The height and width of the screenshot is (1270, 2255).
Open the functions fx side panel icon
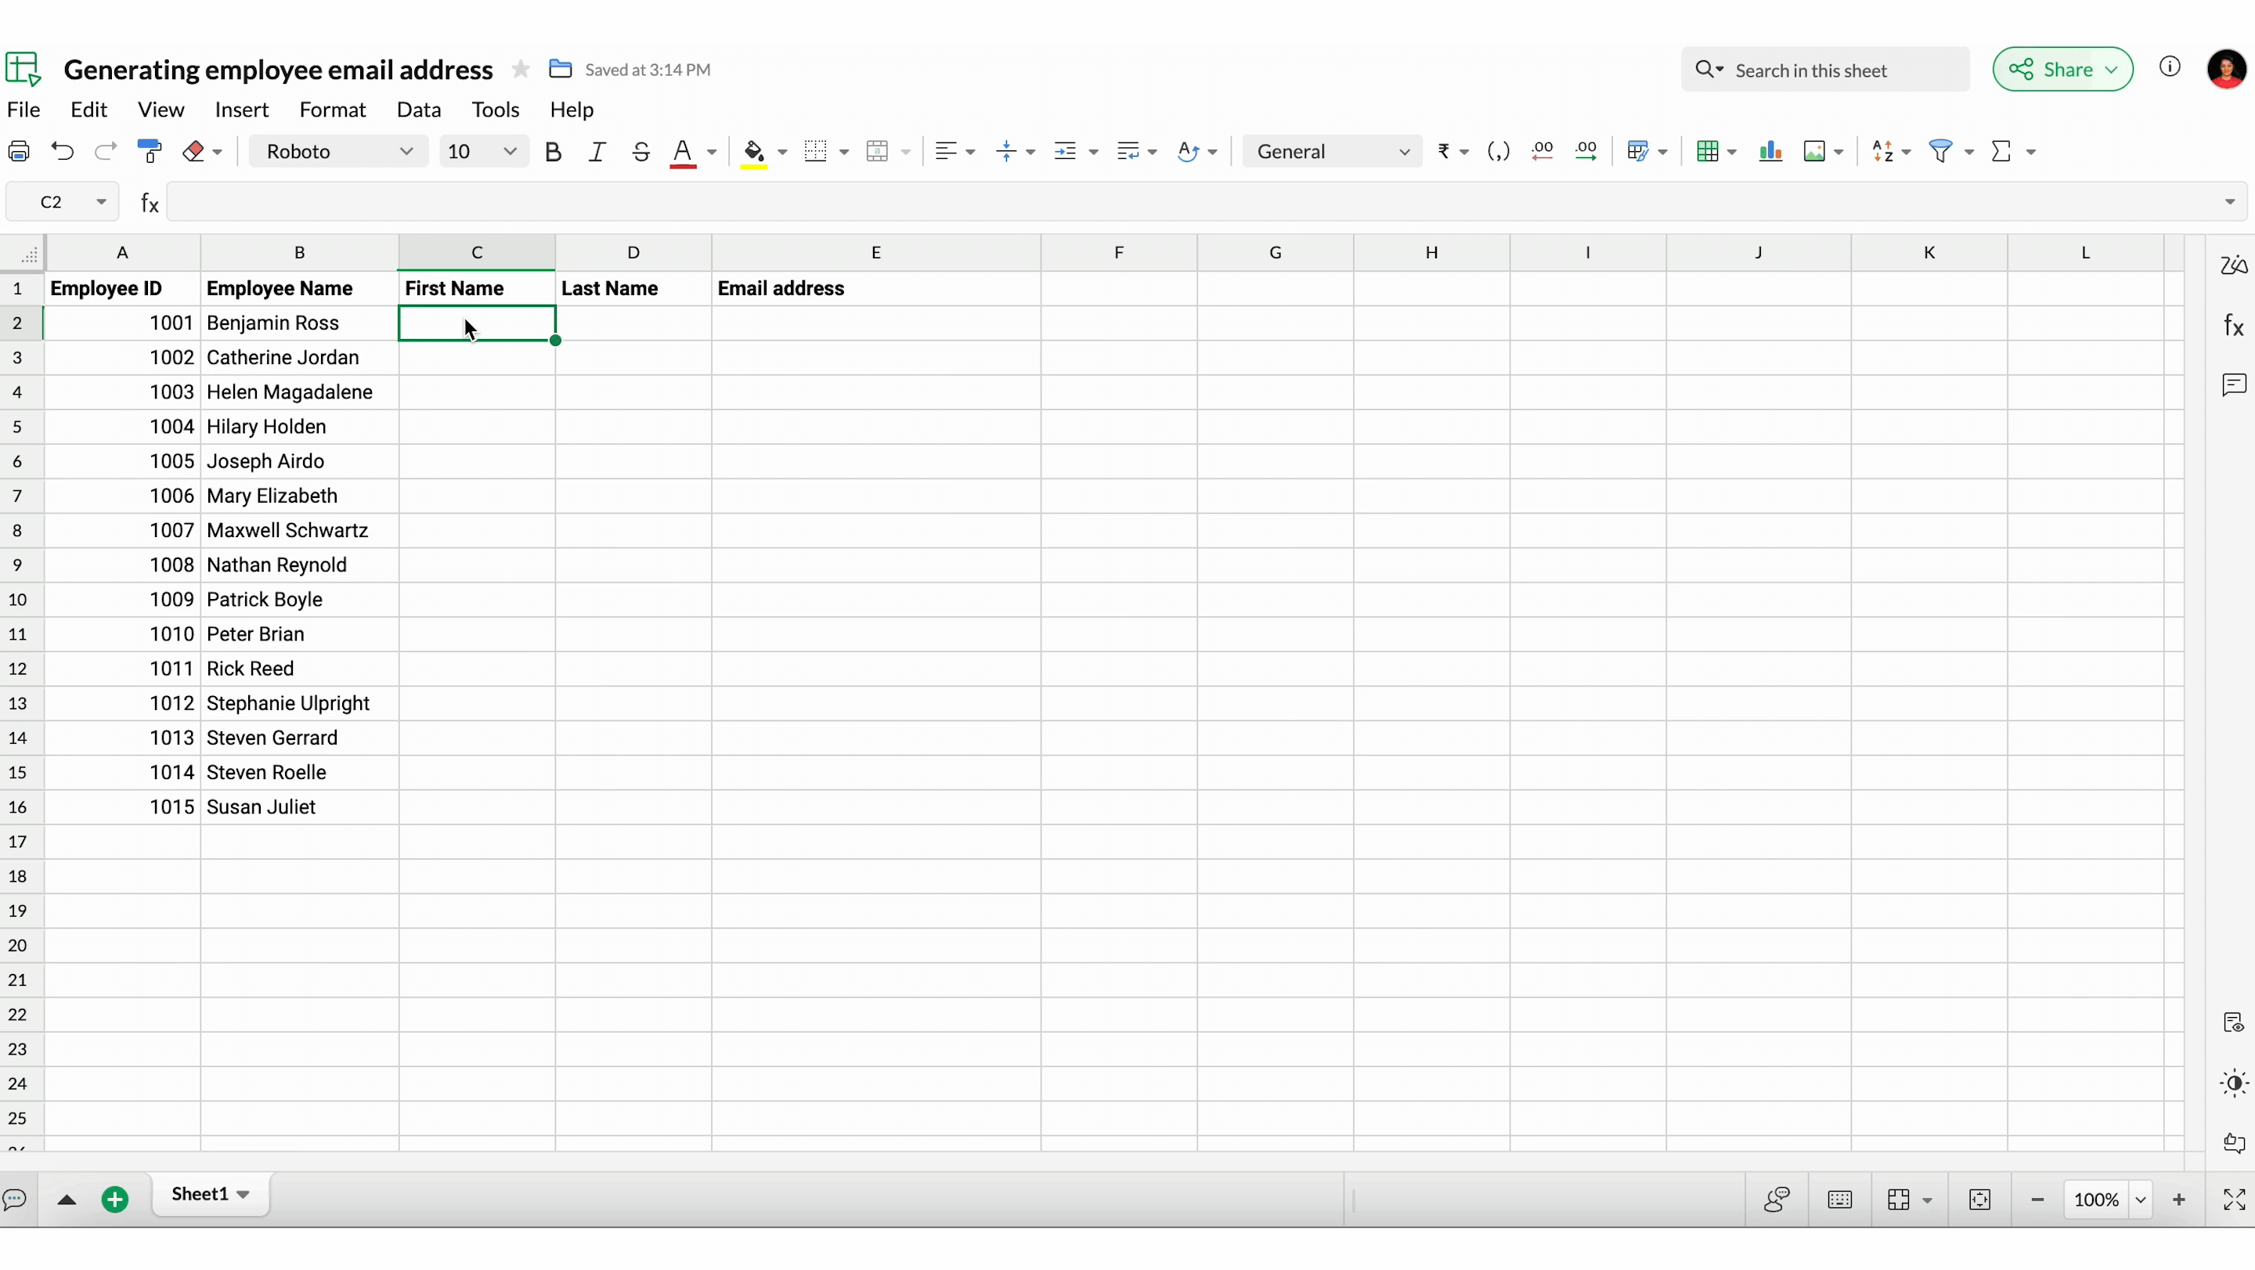2233,326
